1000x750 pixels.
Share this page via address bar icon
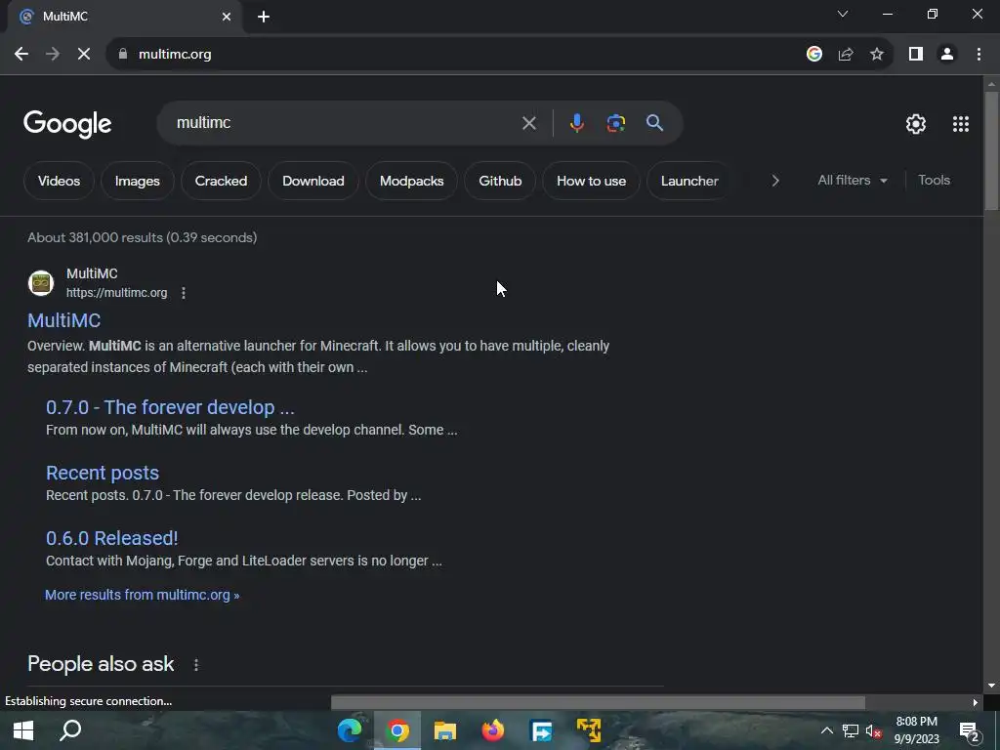(846, 55)
